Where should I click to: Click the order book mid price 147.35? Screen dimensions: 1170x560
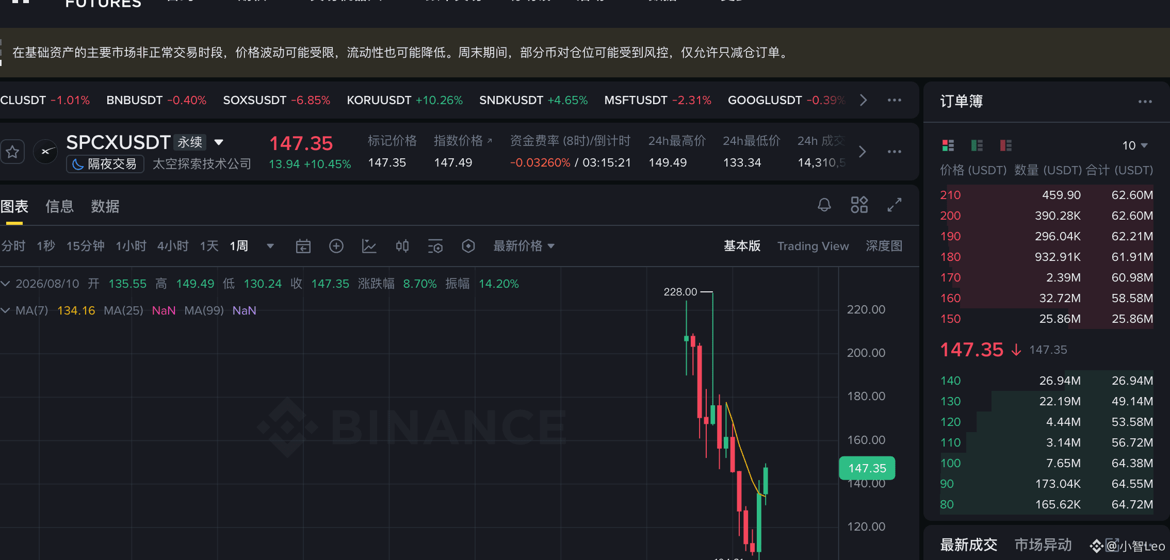971,350
